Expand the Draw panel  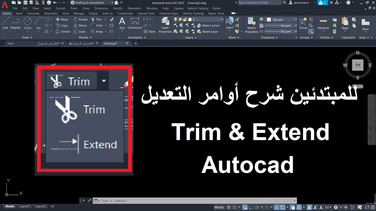(x=27, y=38)
